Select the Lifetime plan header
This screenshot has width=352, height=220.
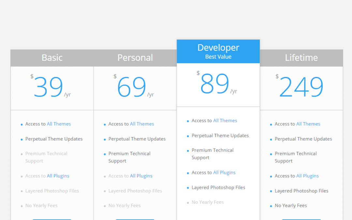(301, 58)
